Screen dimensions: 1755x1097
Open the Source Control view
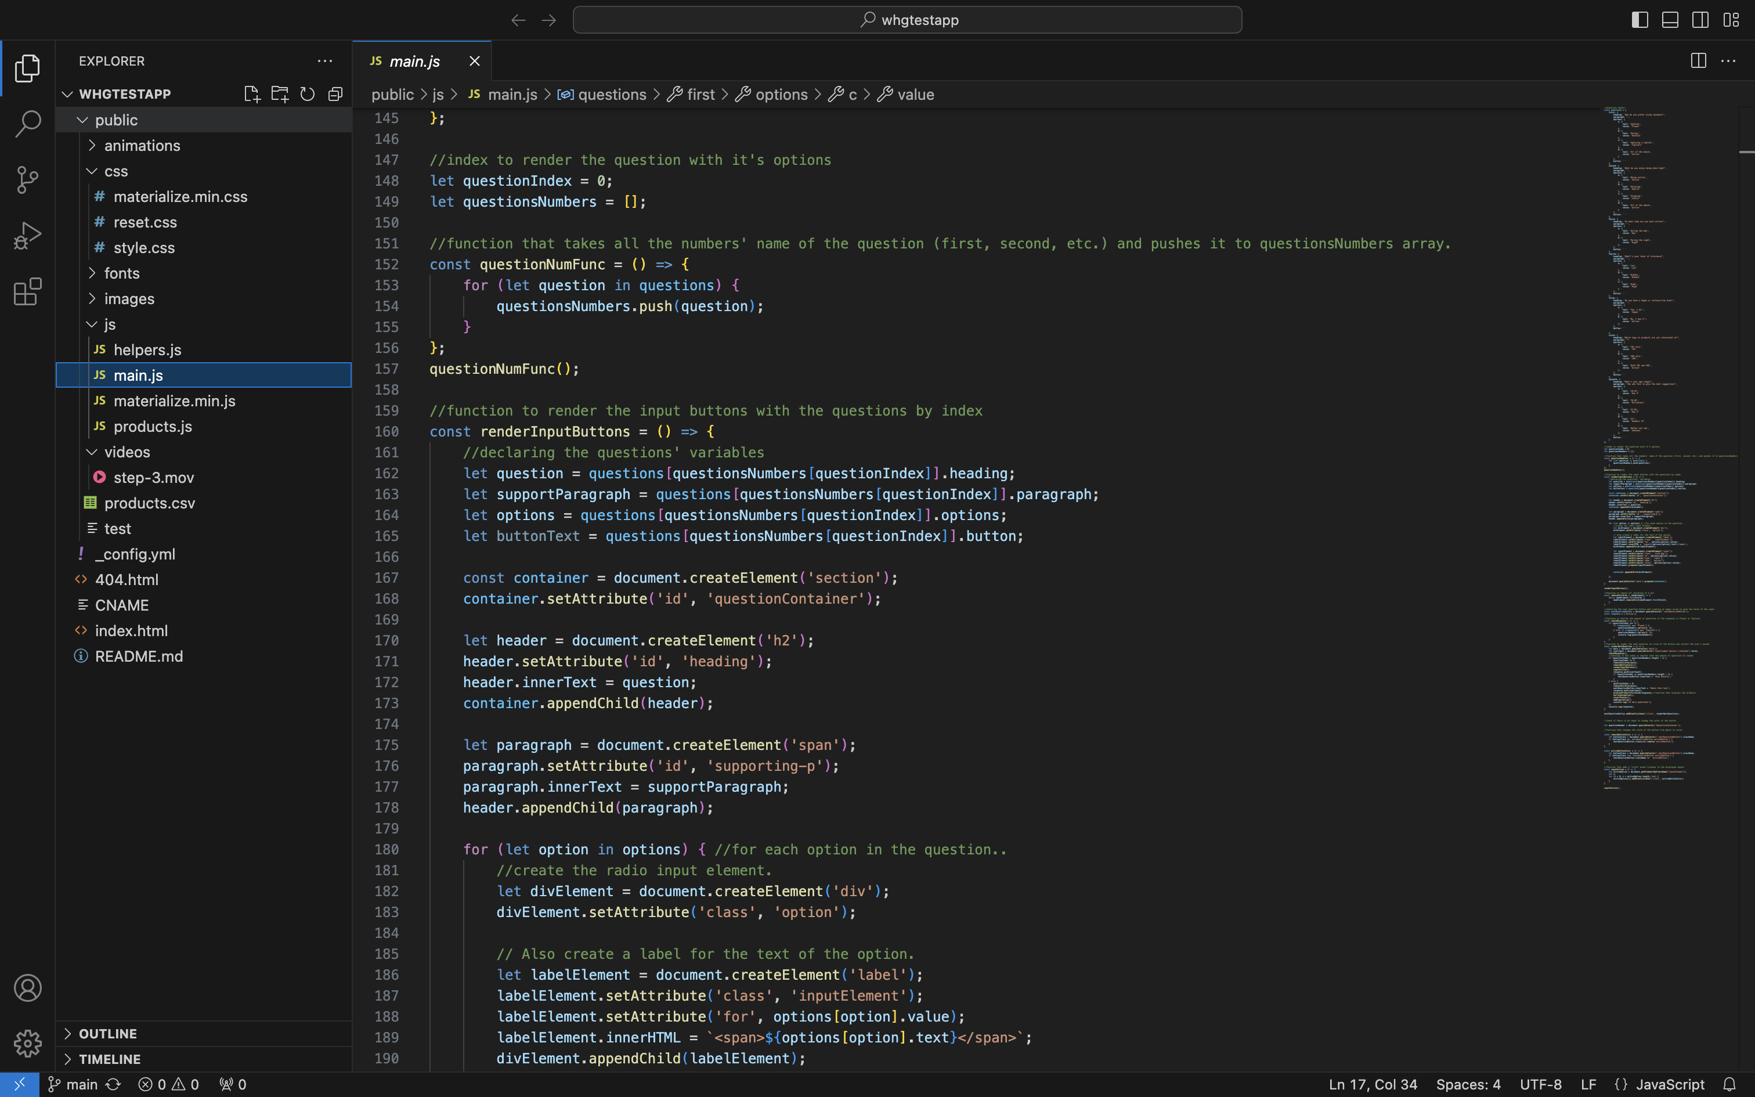[x=27, y=179]
